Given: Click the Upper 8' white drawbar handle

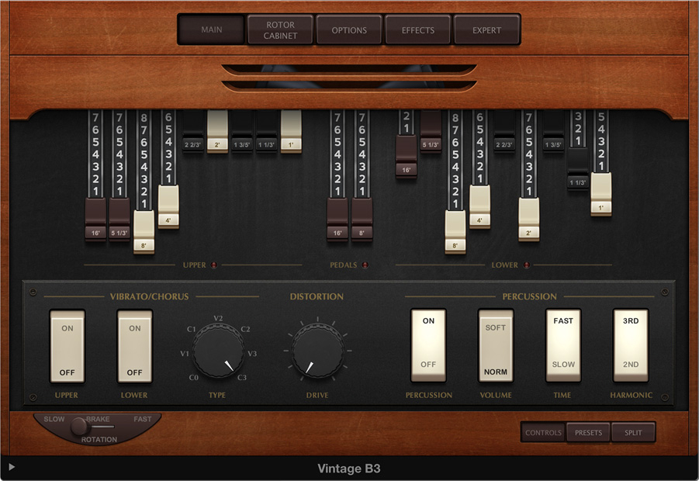Looking at the screenshot, I should tap(144, 230).
